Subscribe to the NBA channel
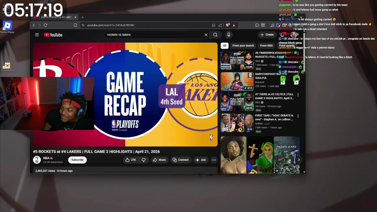Image resolution: width=377 pixels, height=212 pixels. point(77,160)
